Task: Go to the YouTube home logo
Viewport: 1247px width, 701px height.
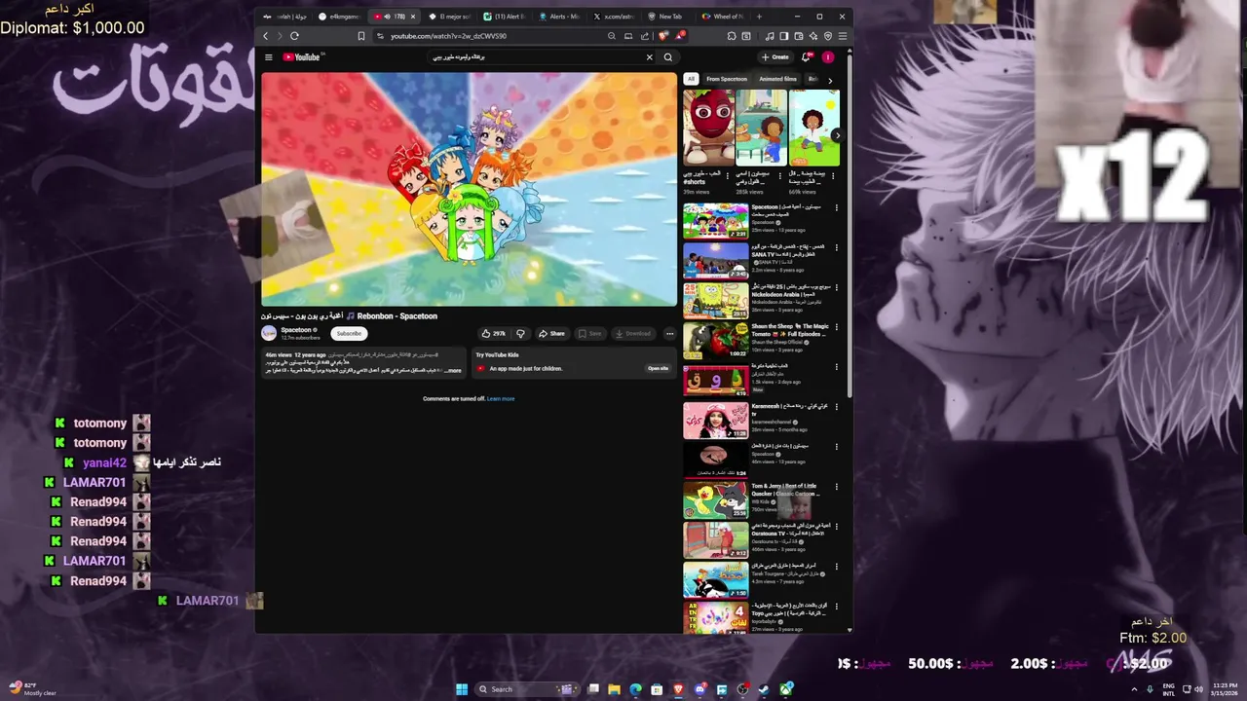Action: coord(302,56)
